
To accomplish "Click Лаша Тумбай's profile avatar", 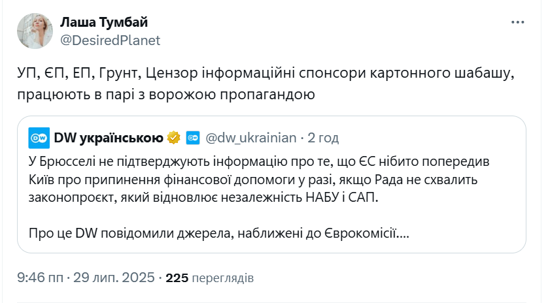I will pyautogui.click(x=35, y=31).
